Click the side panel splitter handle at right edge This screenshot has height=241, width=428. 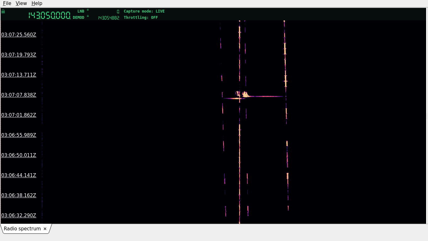point(427,116)
